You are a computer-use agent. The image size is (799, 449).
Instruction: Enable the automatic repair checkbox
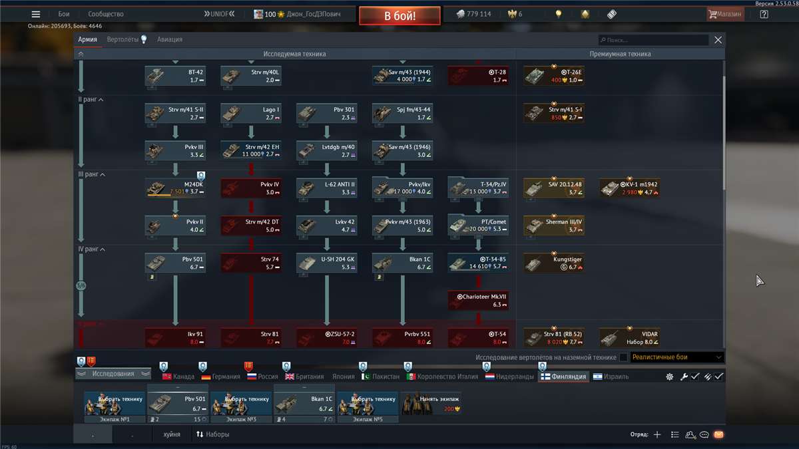[x=697, y=376]
